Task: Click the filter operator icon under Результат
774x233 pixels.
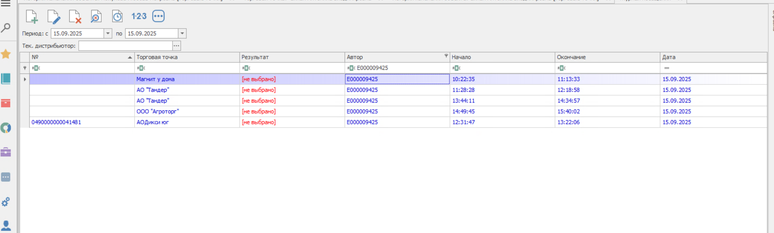Action: coord(246,68)
